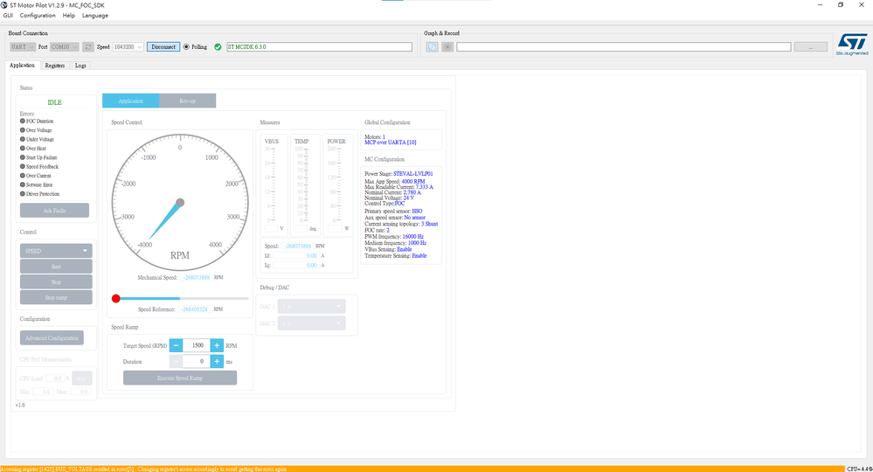Screen dimensions: 873x472
Task: Open the Help menu
Action: click(68, 16)
